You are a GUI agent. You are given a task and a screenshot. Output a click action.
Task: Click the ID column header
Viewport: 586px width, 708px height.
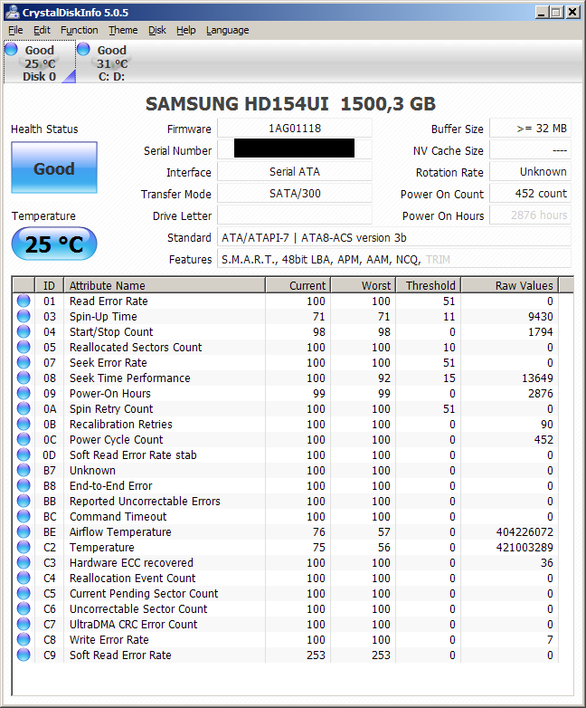click(49, 285)
